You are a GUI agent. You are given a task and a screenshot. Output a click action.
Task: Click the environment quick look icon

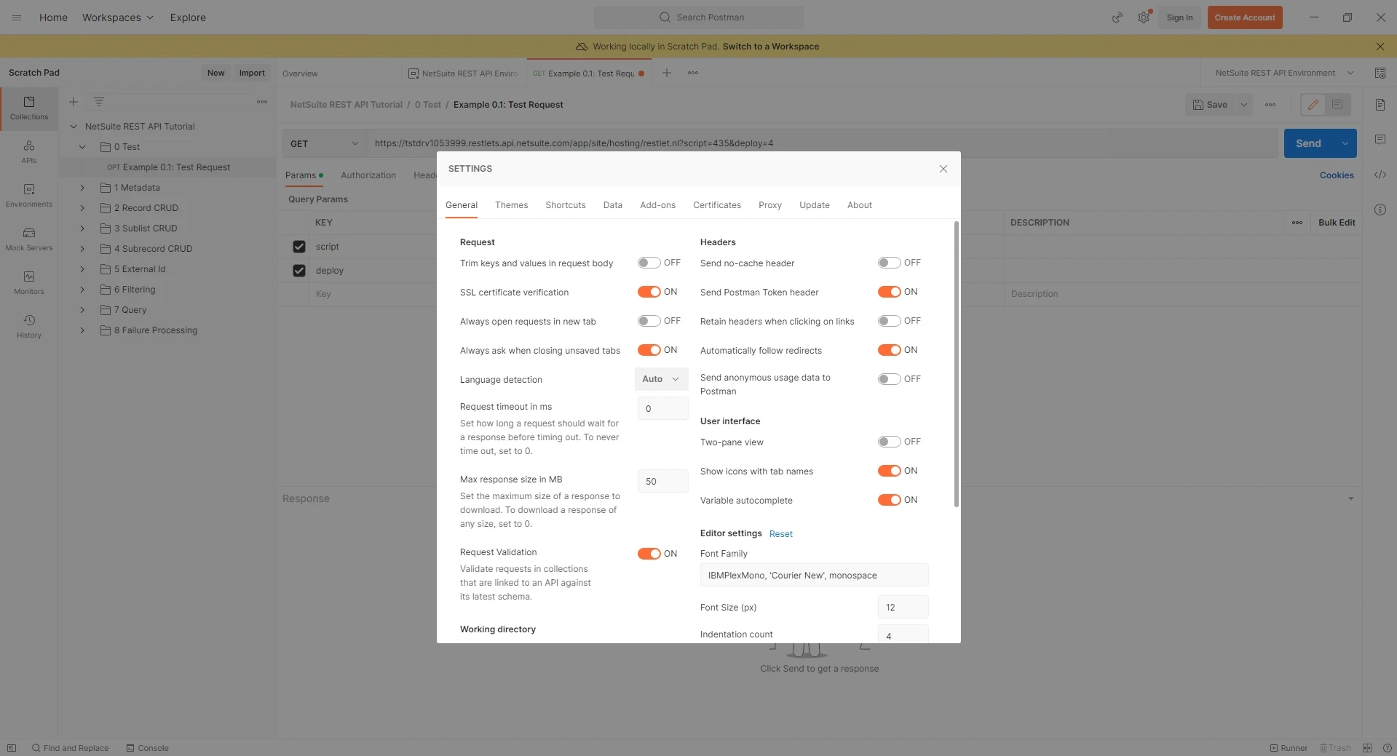[x=1380, y=73]
